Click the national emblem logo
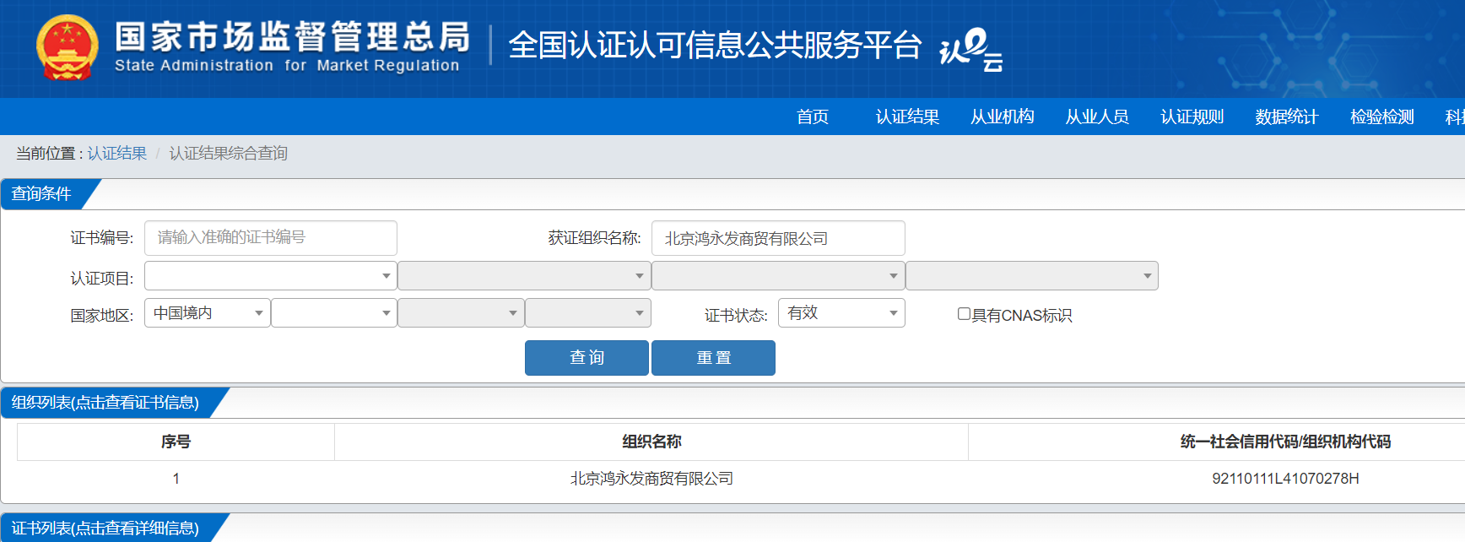This screenshot has height=542, width=1465. [68, 47]
